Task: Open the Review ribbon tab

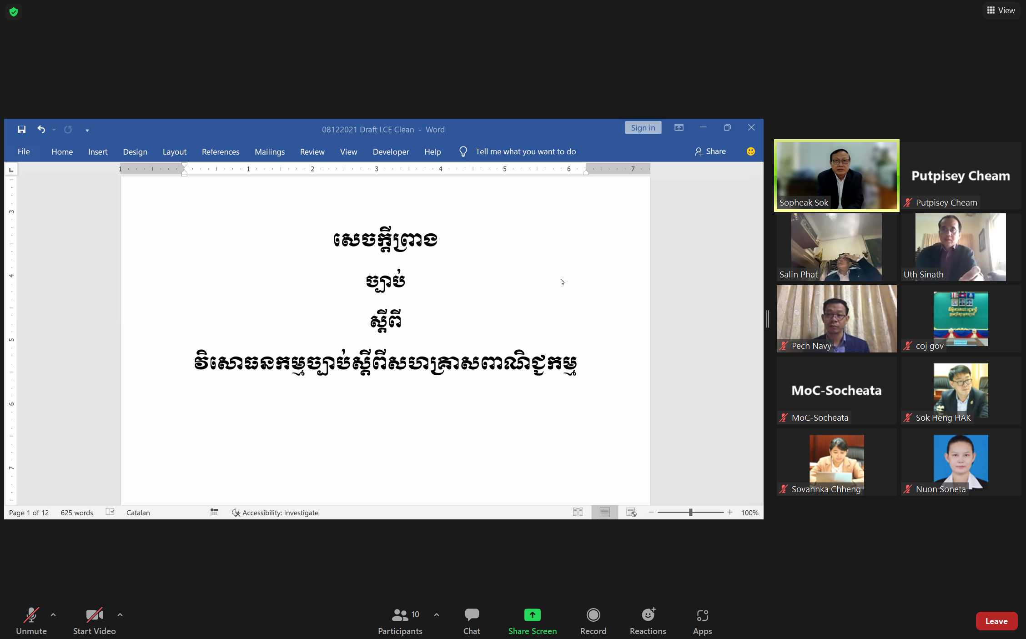Action: 312,151
